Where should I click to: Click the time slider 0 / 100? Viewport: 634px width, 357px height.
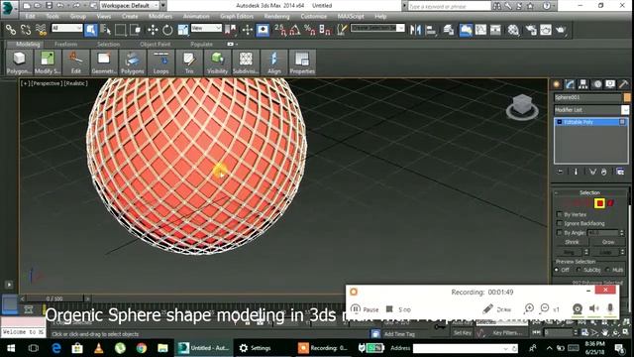54,298
